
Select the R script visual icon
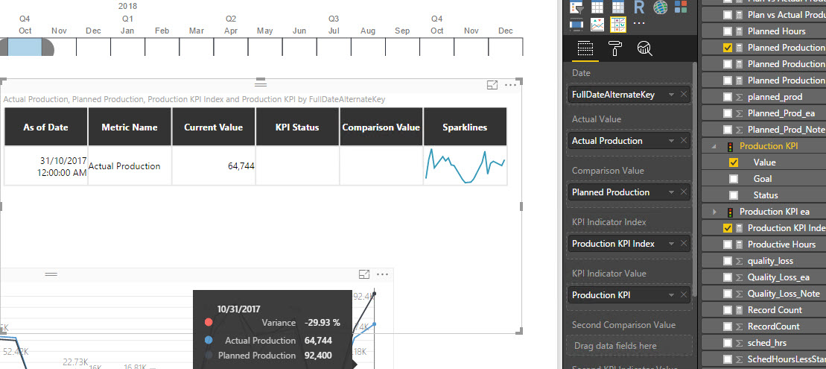(x=639, y=7)
